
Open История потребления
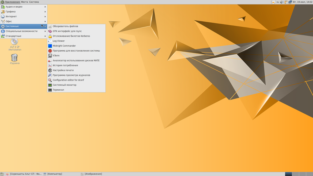[76, 66]
